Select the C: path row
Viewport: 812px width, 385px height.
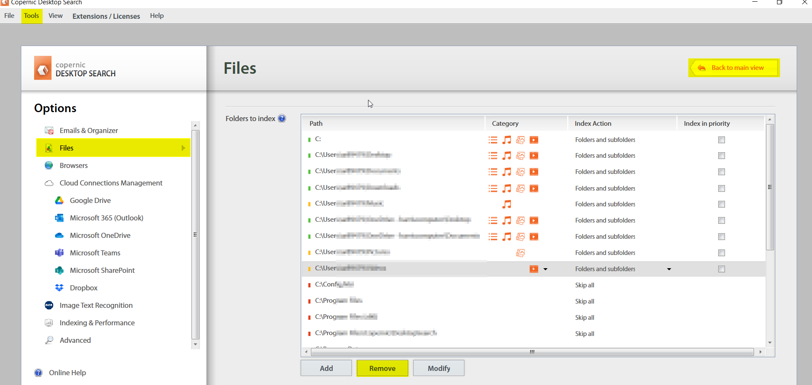534,139
